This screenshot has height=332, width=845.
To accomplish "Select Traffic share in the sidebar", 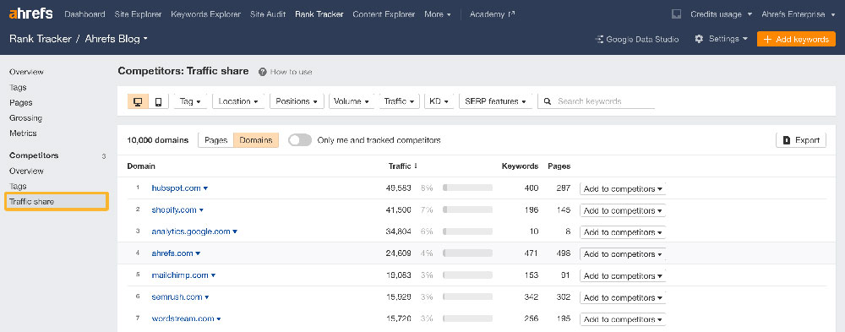I will (57, 202).
